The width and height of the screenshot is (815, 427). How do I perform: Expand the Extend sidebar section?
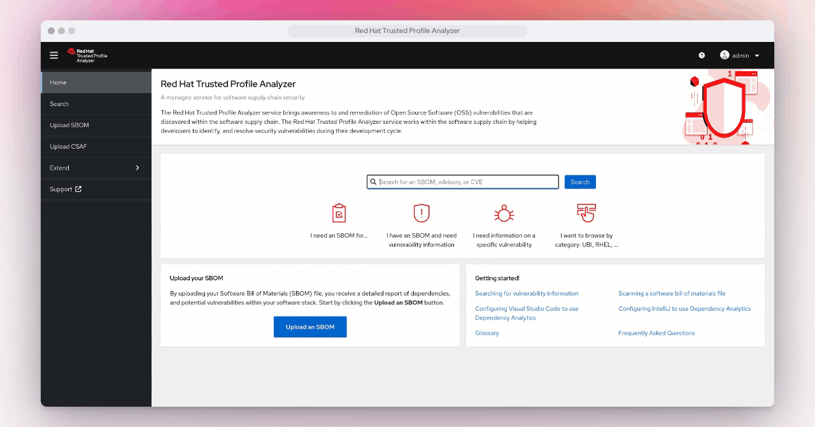(x=96, y=168)
